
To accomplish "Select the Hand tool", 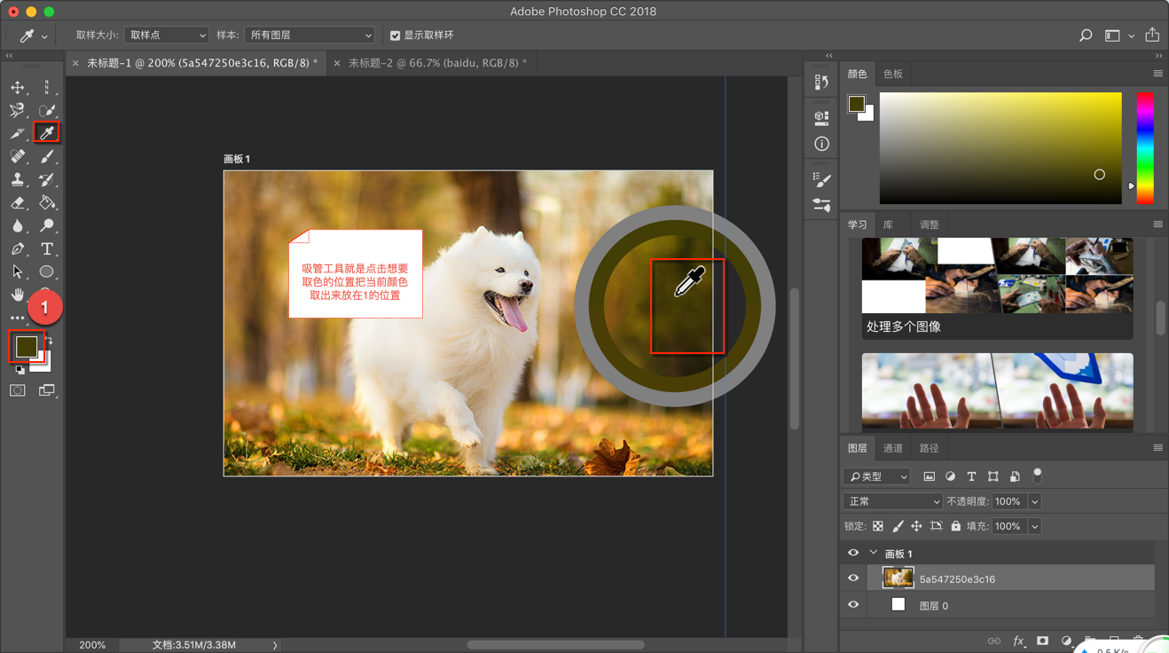I will tap(18, 295).
